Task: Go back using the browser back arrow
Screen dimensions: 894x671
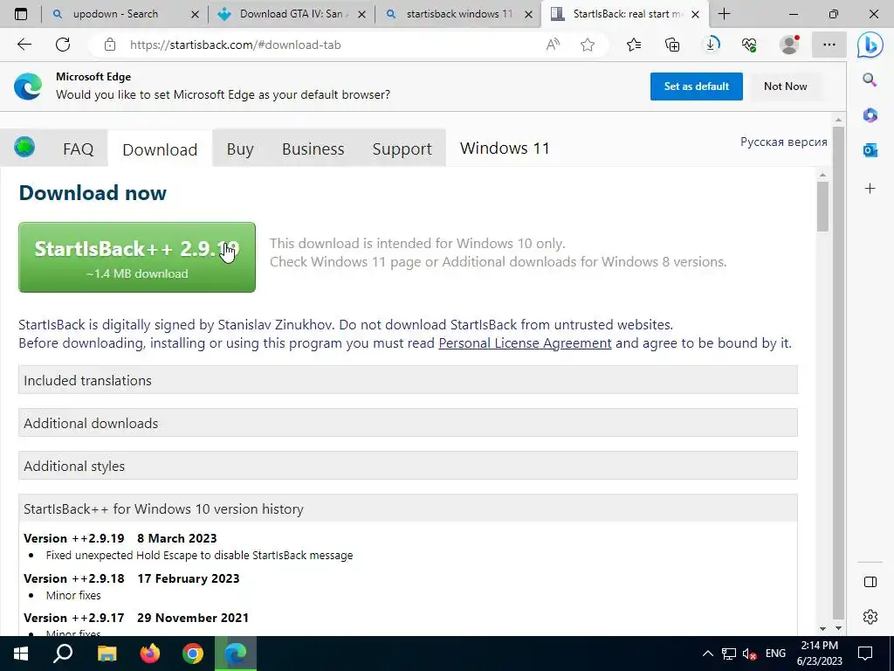Action: click(x=24, y=45)
